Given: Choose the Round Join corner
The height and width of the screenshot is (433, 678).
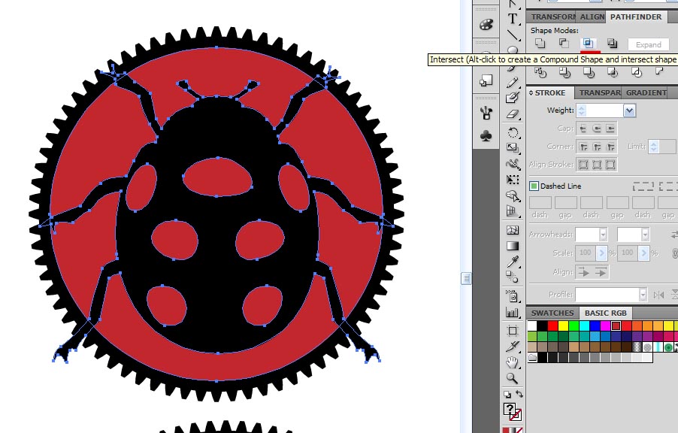Looking at the screenshot, I should pos(597,147).
